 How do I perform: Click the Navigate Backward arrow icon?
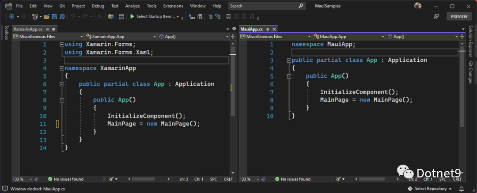(11, 16)
